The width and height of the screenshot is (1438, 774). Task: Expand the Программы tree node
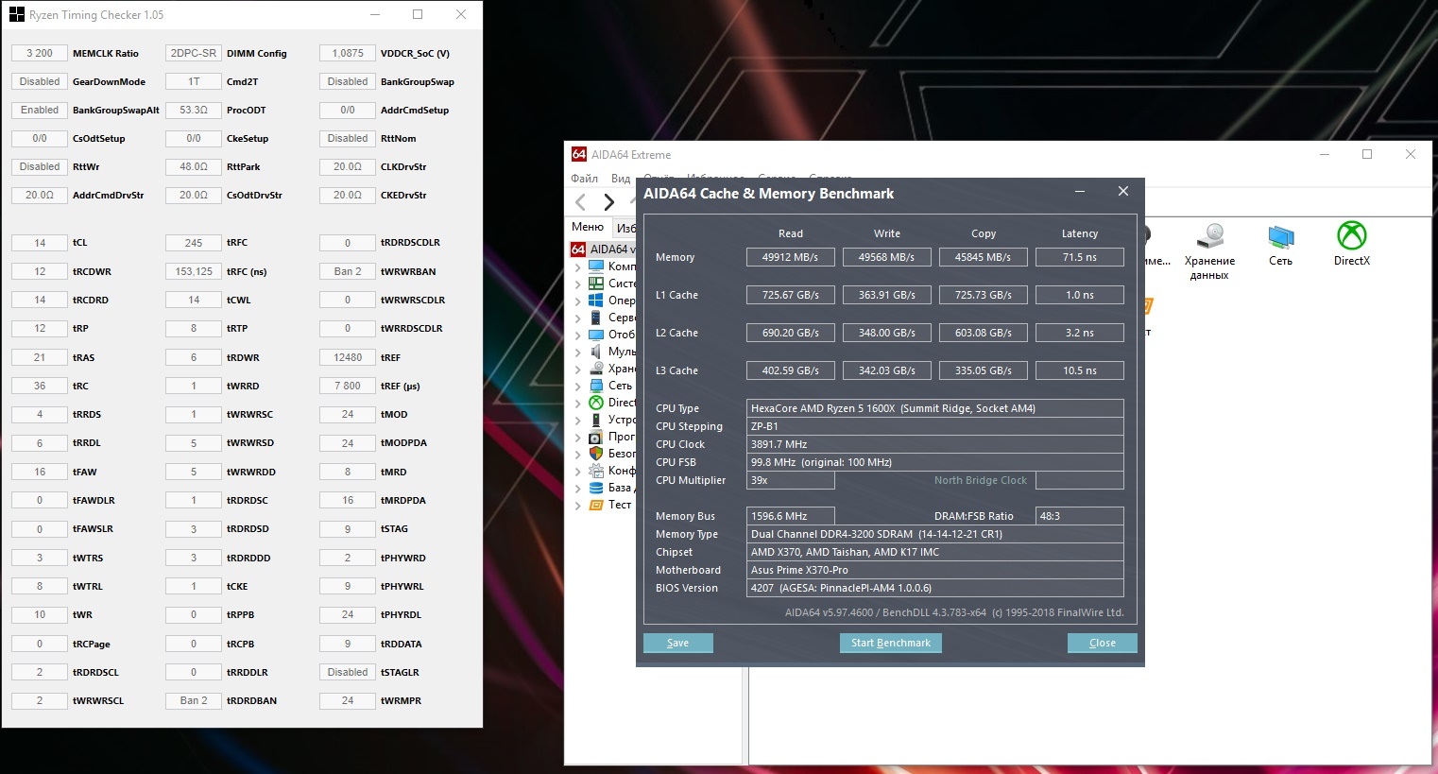point(578,438)
